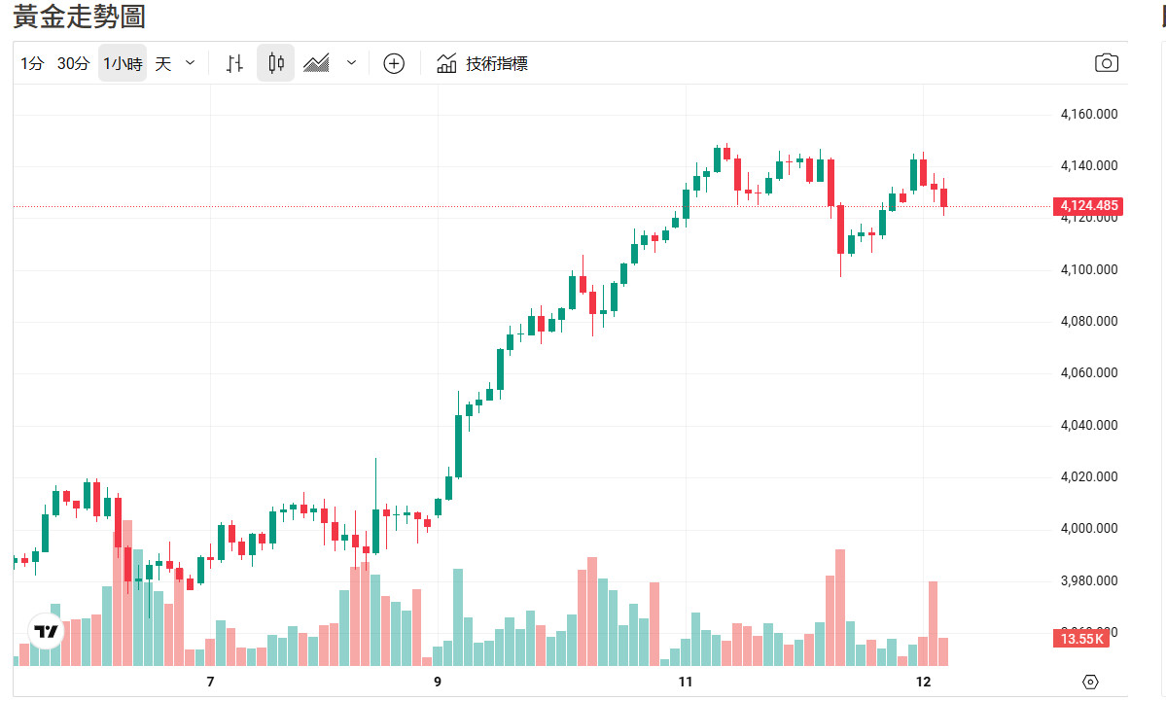Click the technical indicators chart icon
This screenshot has width=1166, height=701.
pos(446,63)
